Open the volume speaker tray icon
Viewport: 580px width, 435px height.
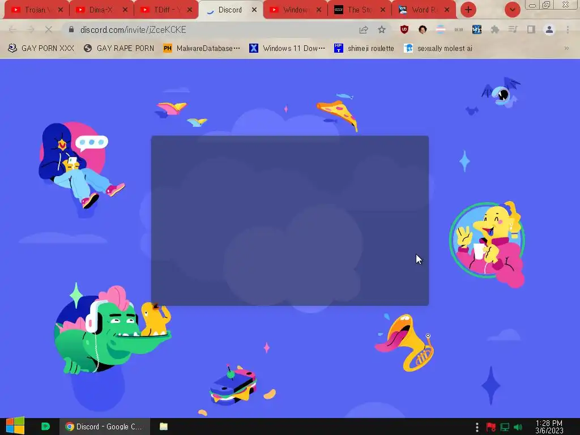click(x=518, y=427)
